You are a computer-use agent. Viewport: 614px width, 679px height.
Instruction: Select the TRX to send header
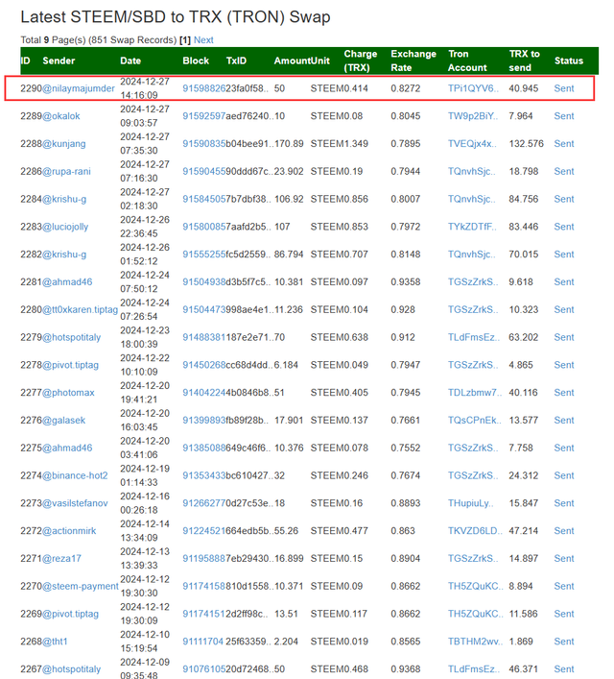[524, 61]
